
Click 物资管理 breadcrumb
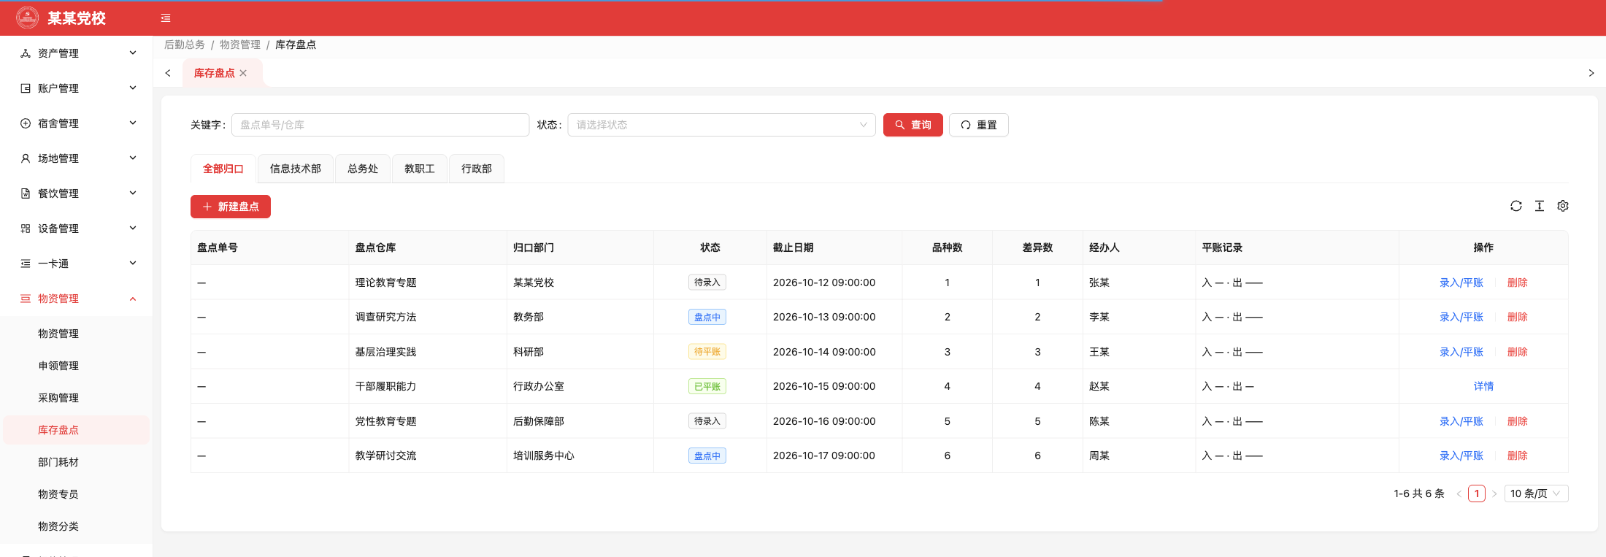[x=240, y=45]
